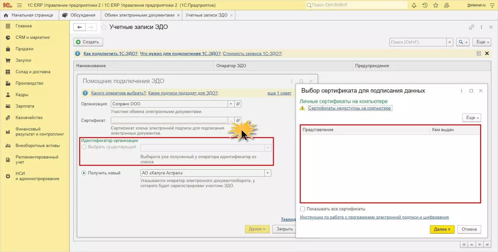The image size is (498, 252).
Task: Click the Производство factory icon
Action: pos(8,83)
